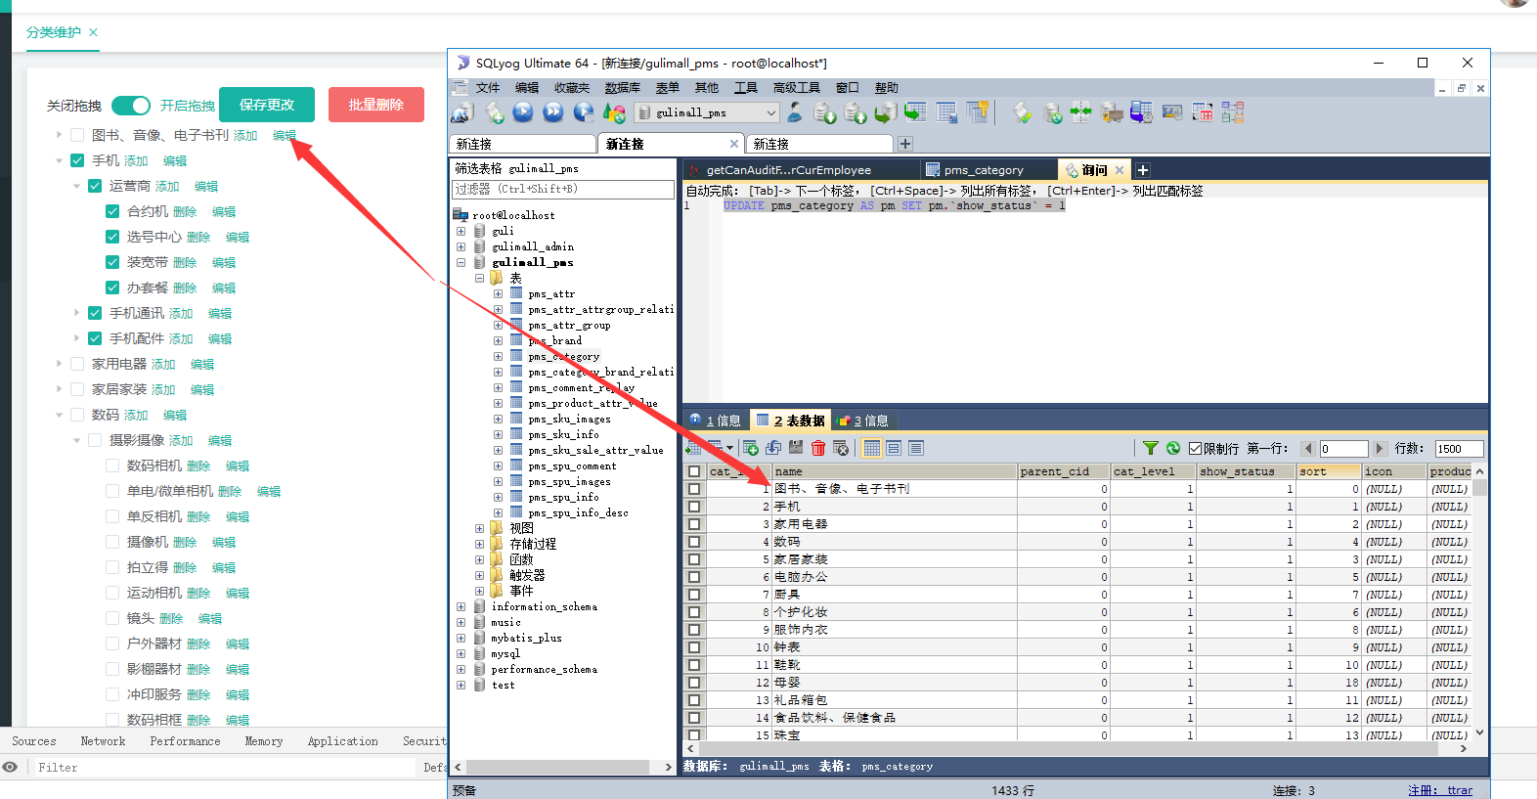The height and width of the screenshot is (799, 1537).
Task: Click the 第一行 first-row number field
Action: (1343, 449)
